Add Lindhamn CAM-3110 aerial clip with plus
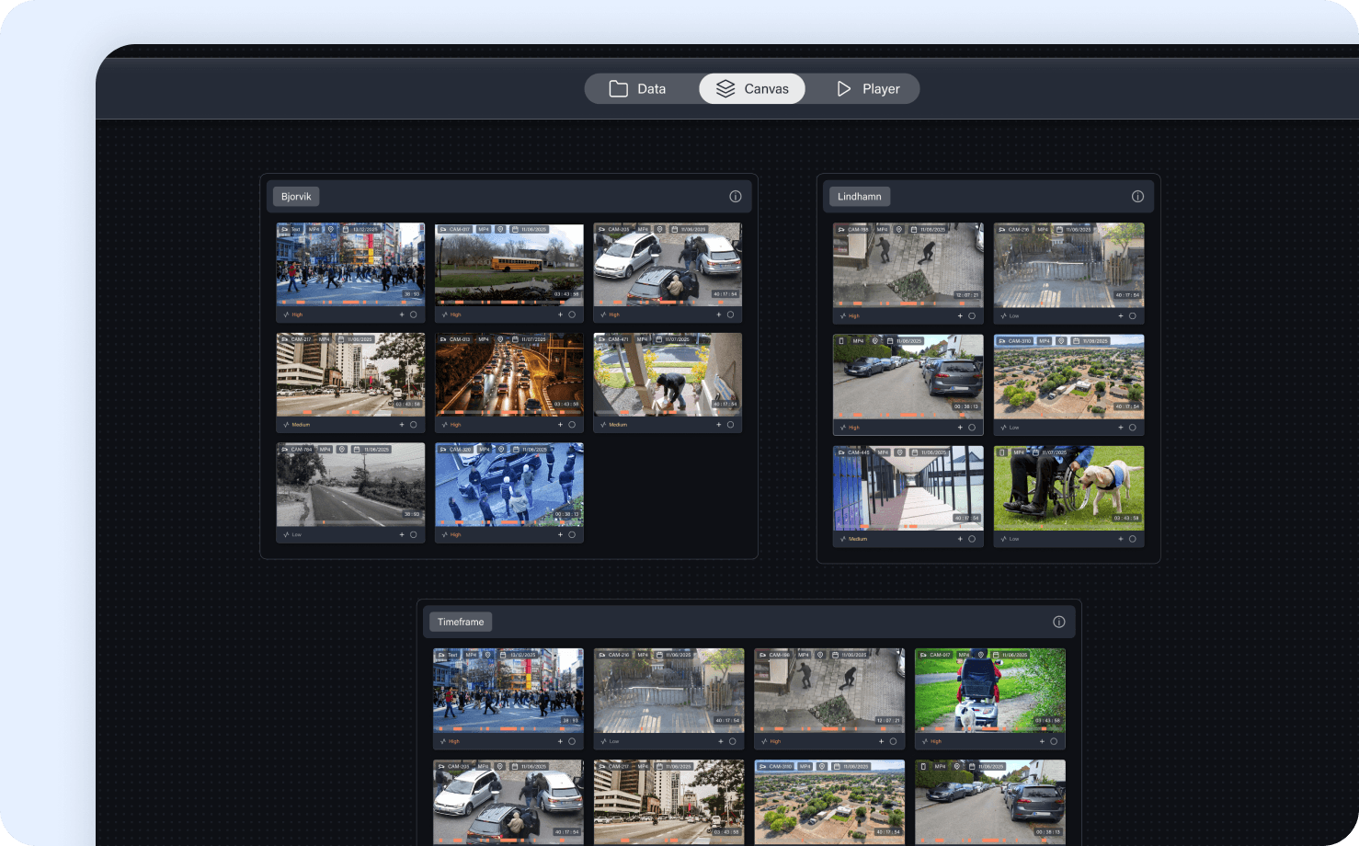Image resolution: width=1359 pixels, height=846 pixels. coord(1121,428)
